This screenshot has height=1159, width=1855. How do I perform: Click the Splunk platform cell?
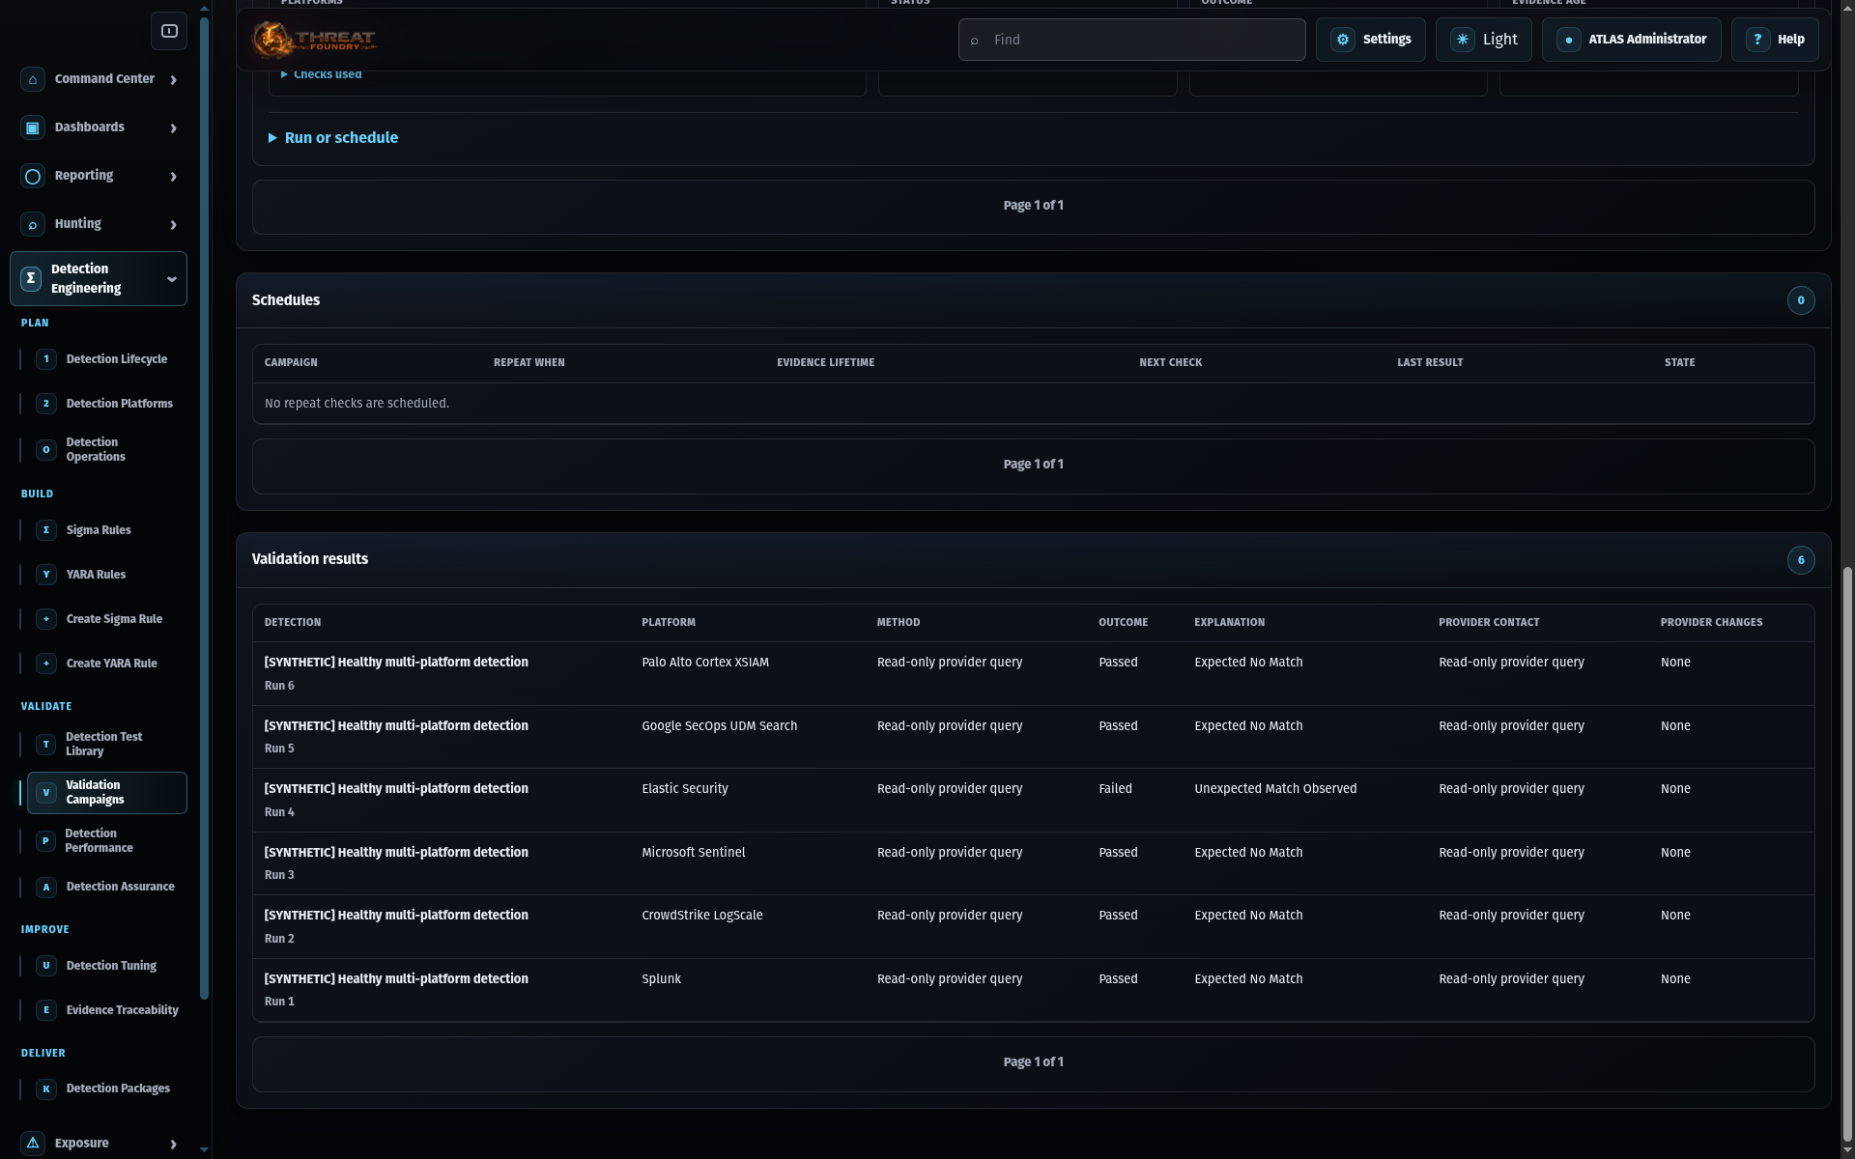pyautogui.click(x=662, y=979)
